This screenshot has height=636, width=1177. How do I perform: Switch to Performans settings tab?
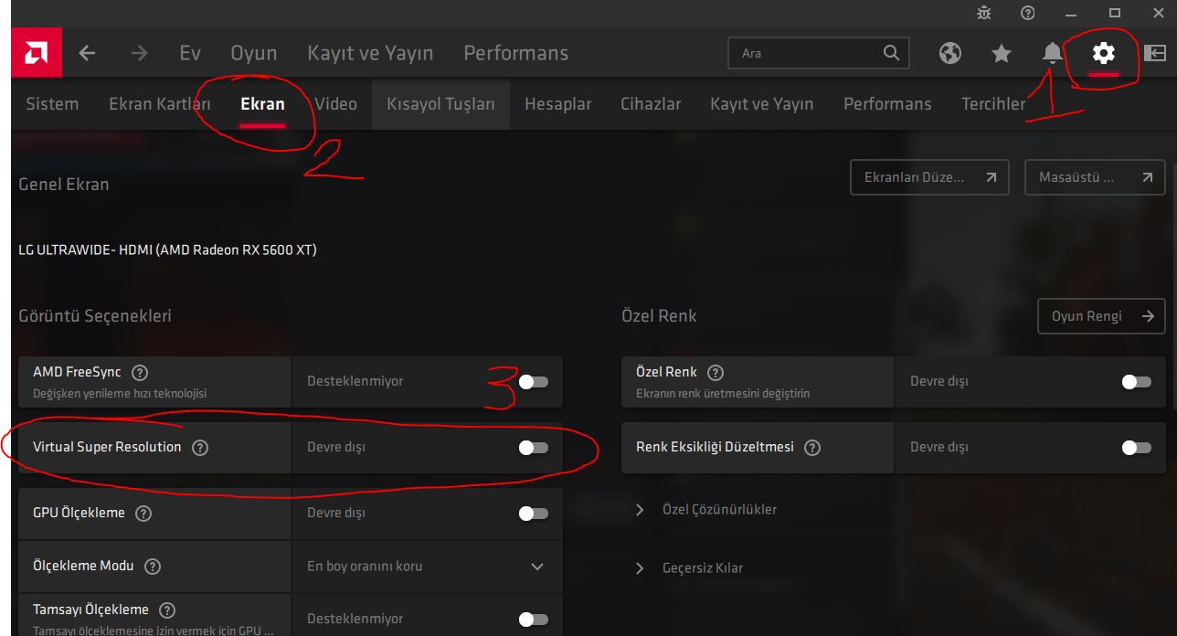pos(887,103)
